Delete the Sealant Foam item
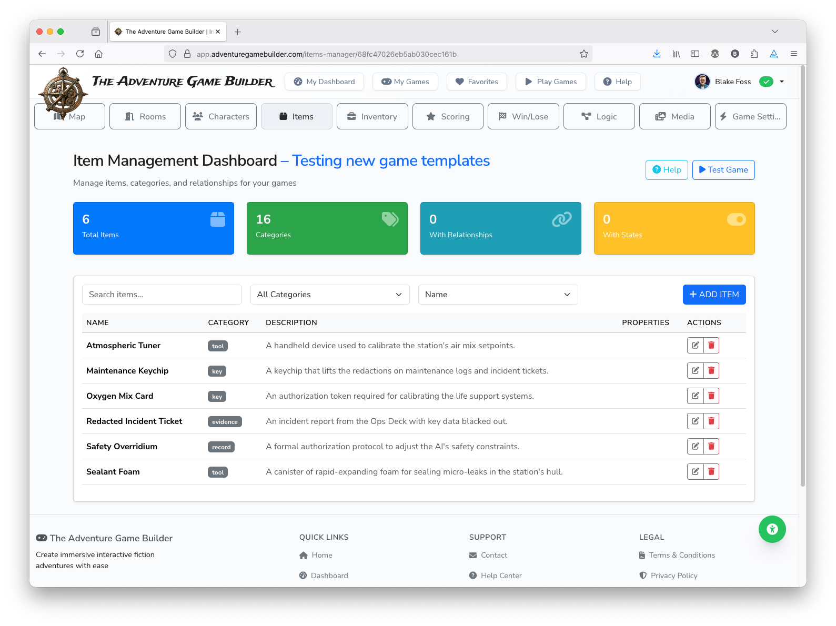Image resolution: width=836 pixels, height=626 pixels. 711,472
